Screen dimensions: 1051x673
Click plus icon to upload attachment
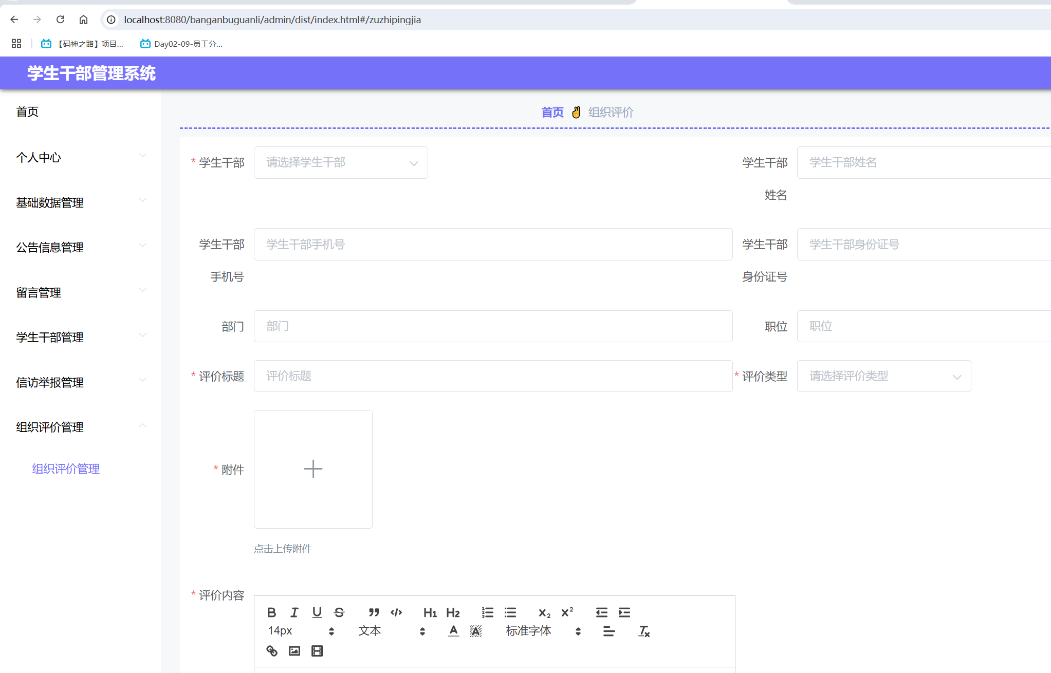[313, 469]
